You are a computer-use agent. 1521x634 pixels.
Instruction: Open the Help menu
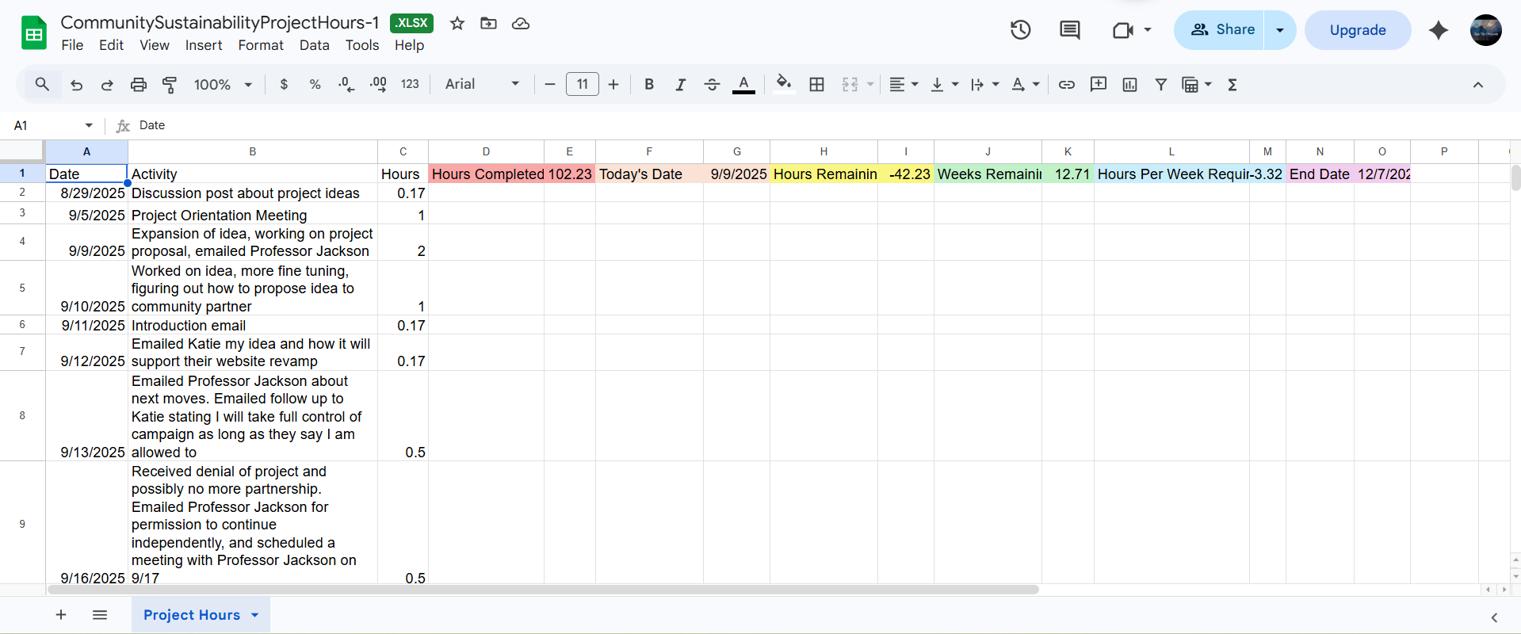(410, 45)
